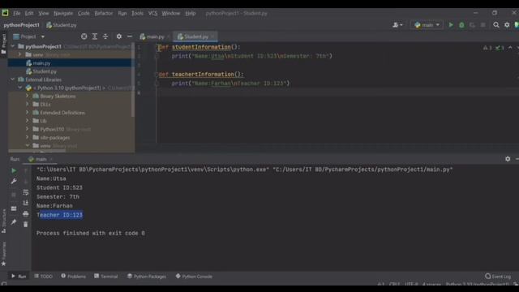Viewport: 519px width, 292px height.
Task: Expand the Binary Skeletons node
Action: pyautogui.click(x=28, y=96)
